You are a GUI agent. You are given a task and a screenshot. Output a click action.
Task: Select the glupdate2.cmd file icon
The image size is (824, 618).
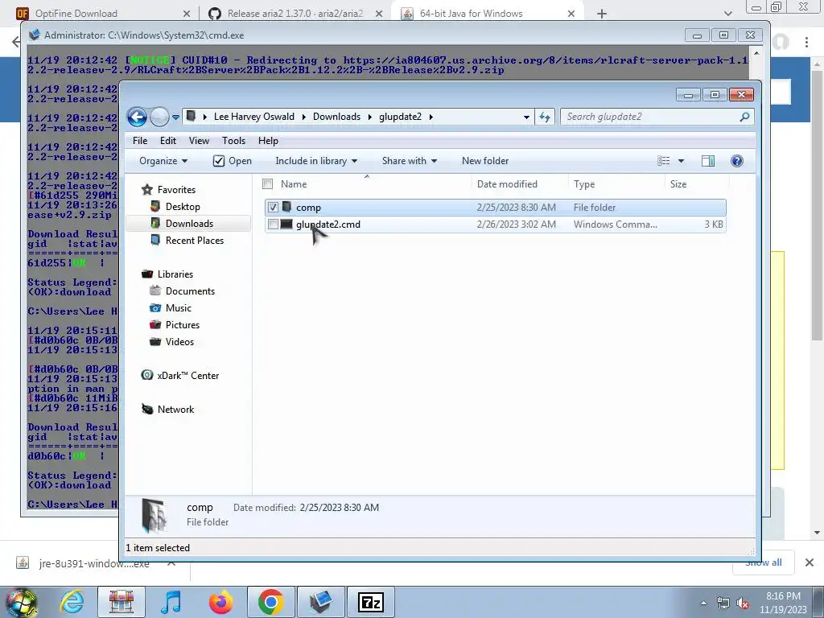click(286, 225)
